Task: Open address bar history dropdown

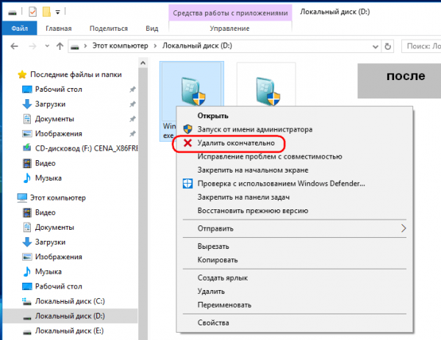Action: 375,47
